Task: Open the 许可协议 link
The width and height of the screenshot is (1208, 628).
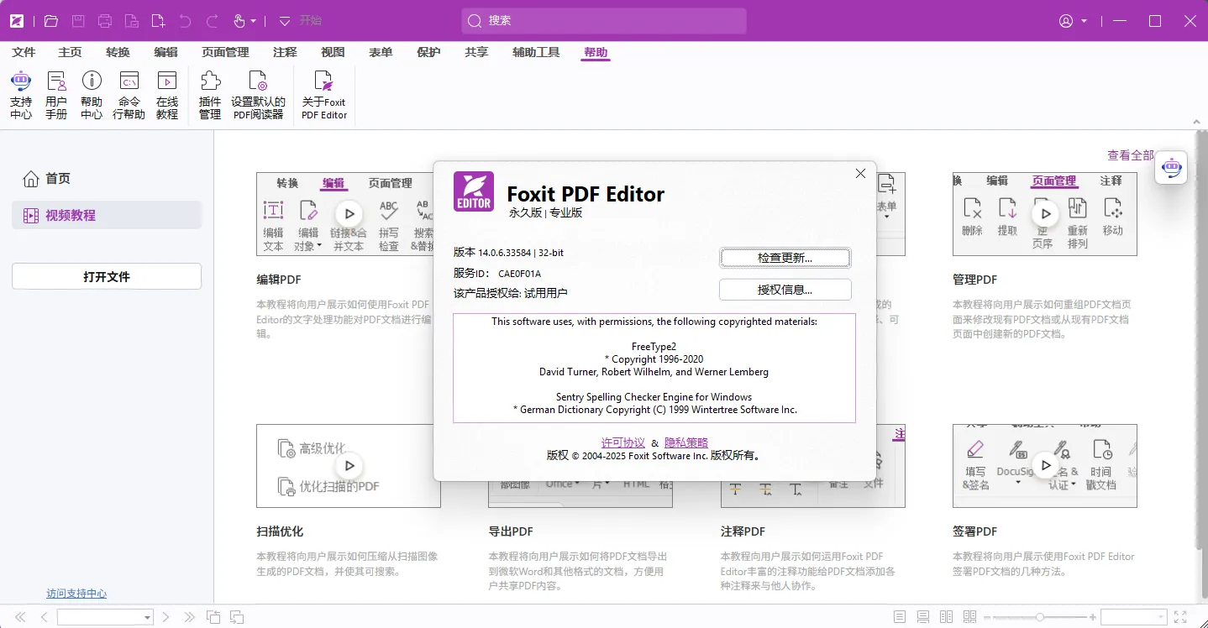Action: click(x=623, y=442)
